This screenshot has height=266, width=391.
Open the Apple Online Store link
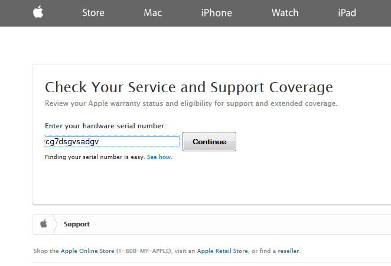point(87,251)
